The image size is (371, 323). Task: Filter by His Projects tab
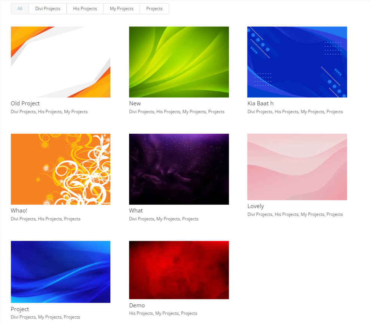click(85, 9)
